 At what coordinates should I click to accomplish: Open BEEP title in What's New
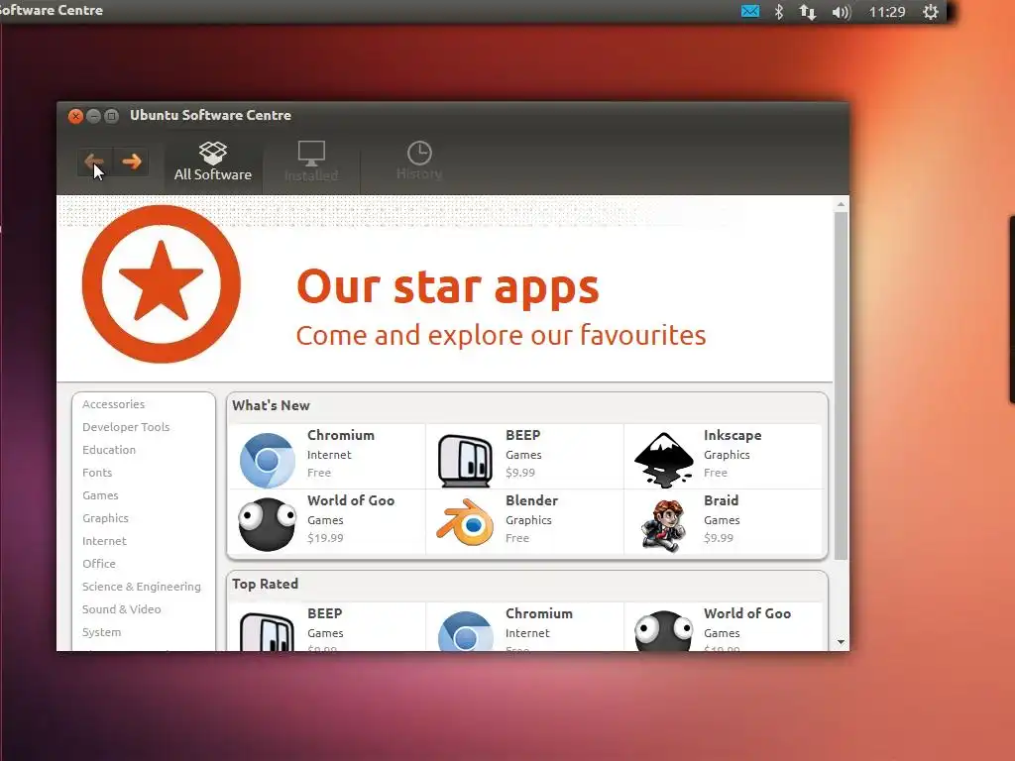click(x=523, y=436)
